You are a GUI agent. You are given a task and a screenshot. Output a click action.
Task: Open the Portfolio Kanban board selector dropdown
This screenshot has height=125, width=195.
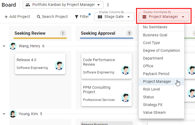[x=63, y=5]
